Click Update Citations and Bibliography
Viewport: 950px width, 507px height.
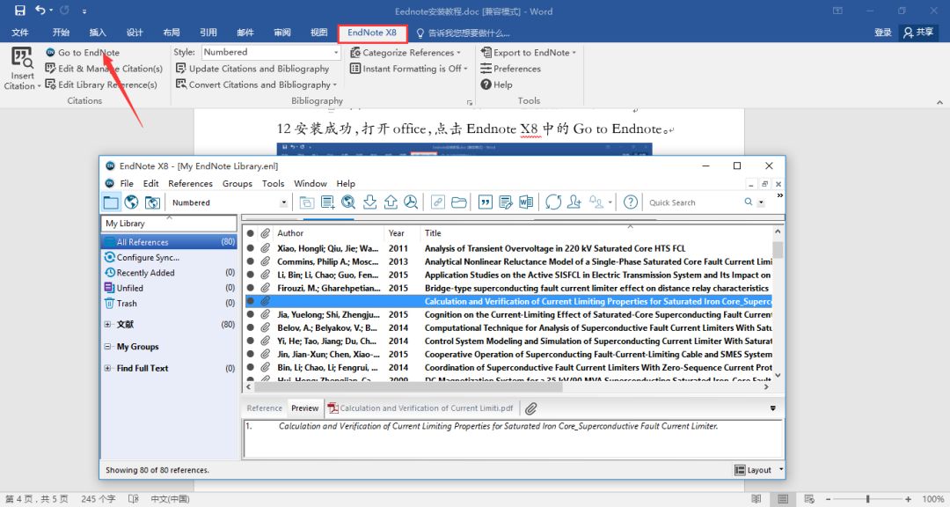point(252,69)
